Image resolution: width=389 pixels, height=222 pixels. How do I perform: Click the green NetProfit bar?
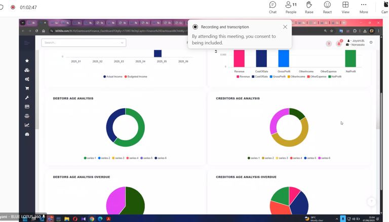(x=351, y=59)
